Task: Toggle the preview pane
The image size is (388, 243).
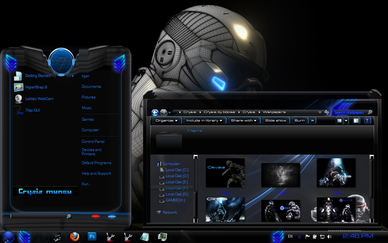Action: click(x=356, y=121)
